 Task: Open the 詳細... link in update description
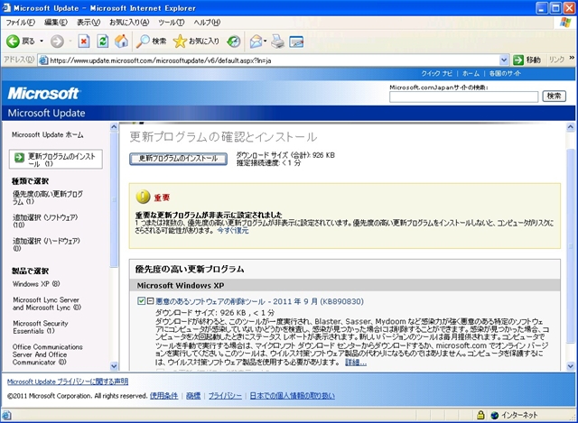pos(356,363)
